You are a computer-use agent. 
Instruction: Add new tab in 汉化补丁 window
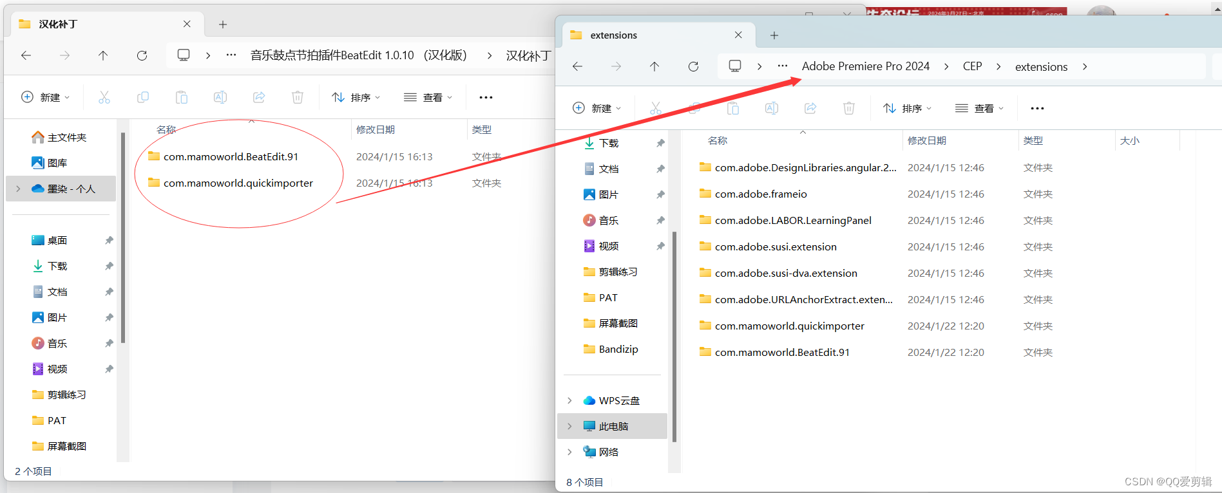click(223, 24)
